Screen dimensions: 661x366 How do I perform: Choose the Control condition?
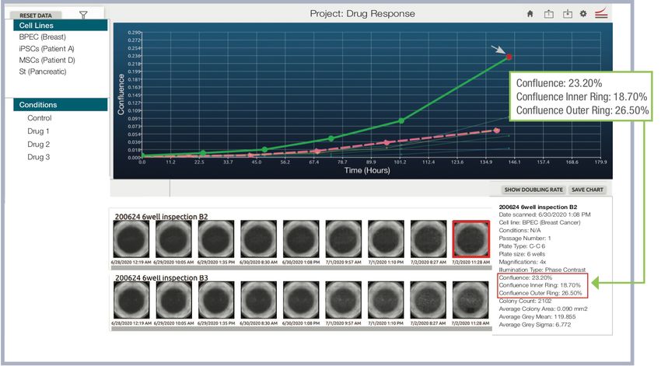[x=40, y=118]
